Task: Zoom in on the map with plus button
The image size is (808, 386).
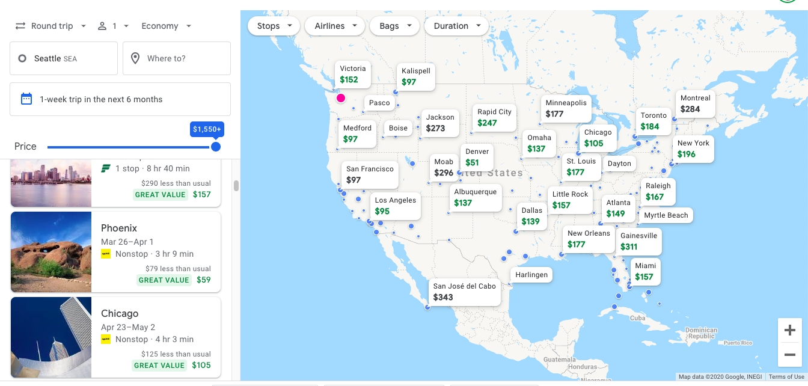Action: (790, 330)
